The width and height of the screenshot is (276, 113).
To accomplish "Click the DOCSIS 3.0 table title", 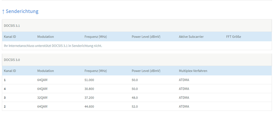I will (x=12, y=60).
